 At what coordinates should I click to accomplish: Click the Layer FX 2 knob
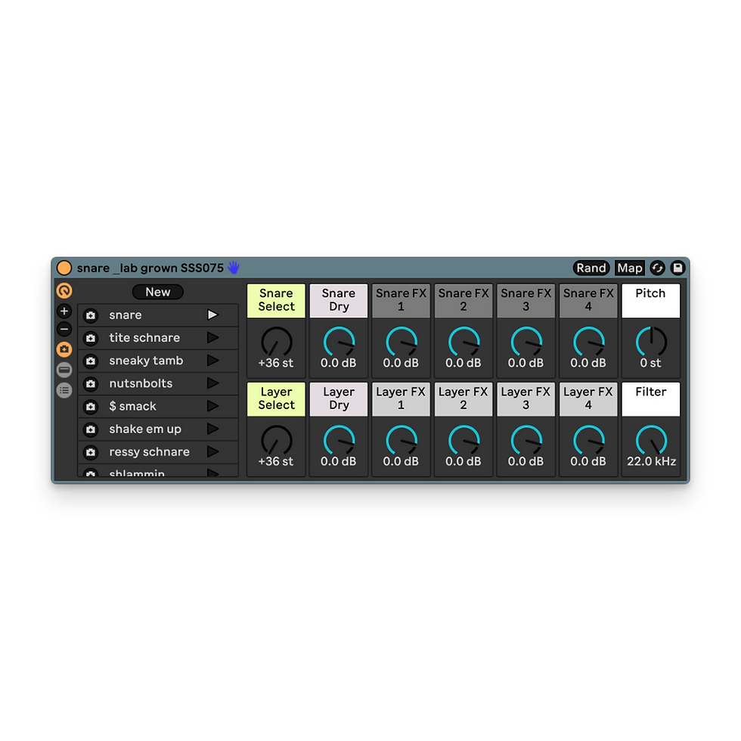(x=464, y=440)
